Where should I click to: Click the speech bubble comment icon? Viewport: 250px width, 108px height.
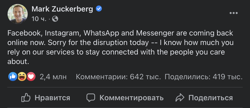coord(91,97)
